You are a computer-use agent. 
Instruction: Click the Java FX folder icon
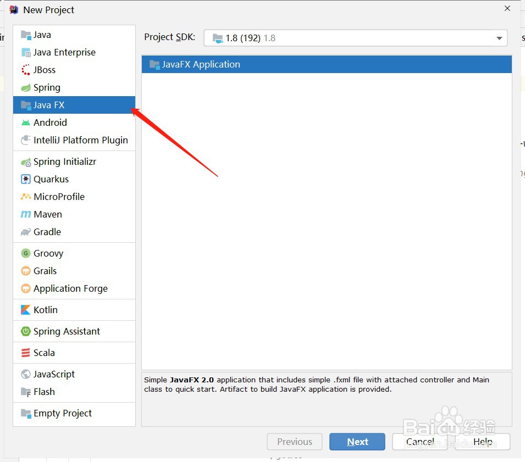pyautogui.click(x=26, y=105)
